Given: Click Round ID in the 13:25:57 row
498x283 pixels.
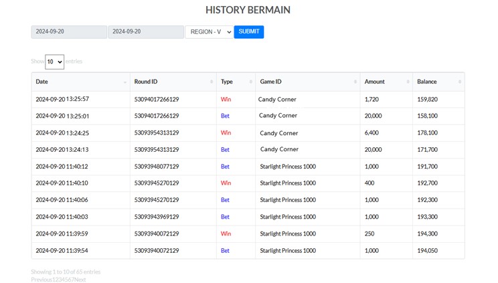Looking at the screenshot, I should pos(157,99).
